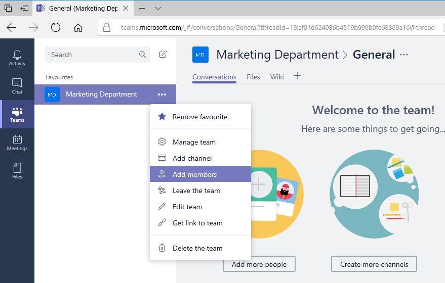445x283 pixels.
Task: Click the browser address bar URL
Action: pos(277,27)
